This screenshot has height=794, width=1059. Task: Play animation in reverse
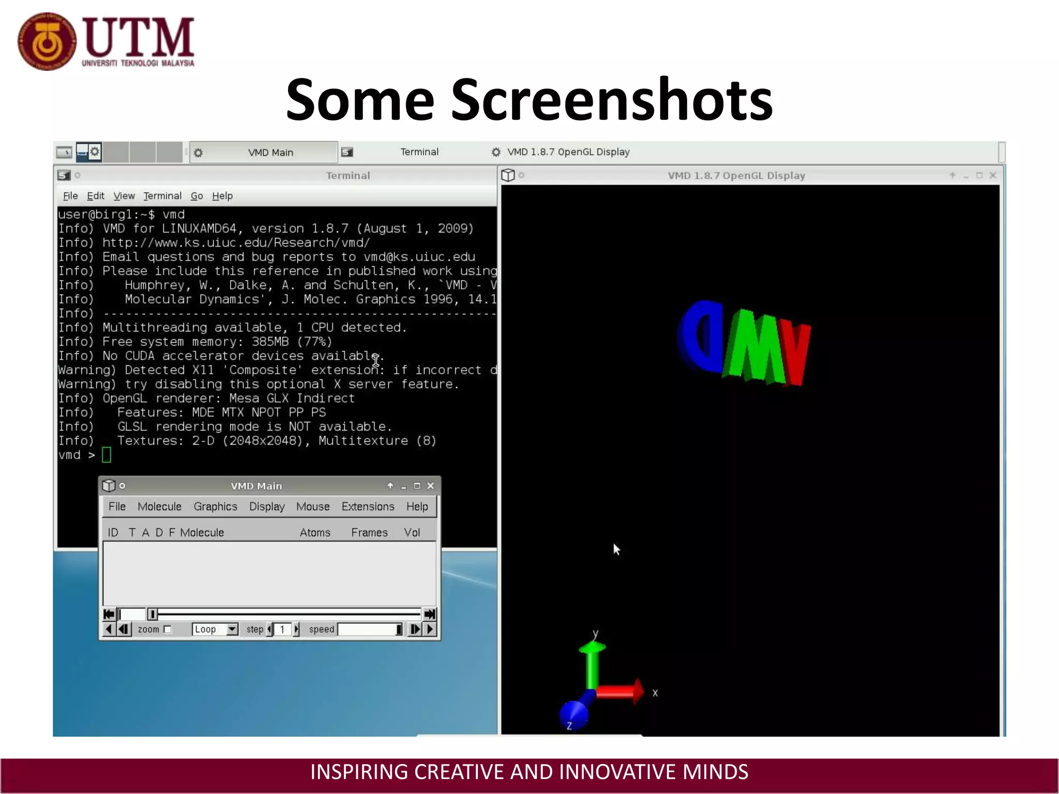[x=108, y=629]
